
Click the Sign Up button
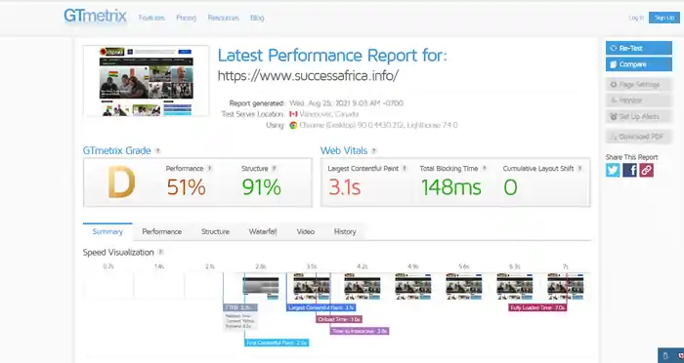pyautogui.click(x=664, y=18)
